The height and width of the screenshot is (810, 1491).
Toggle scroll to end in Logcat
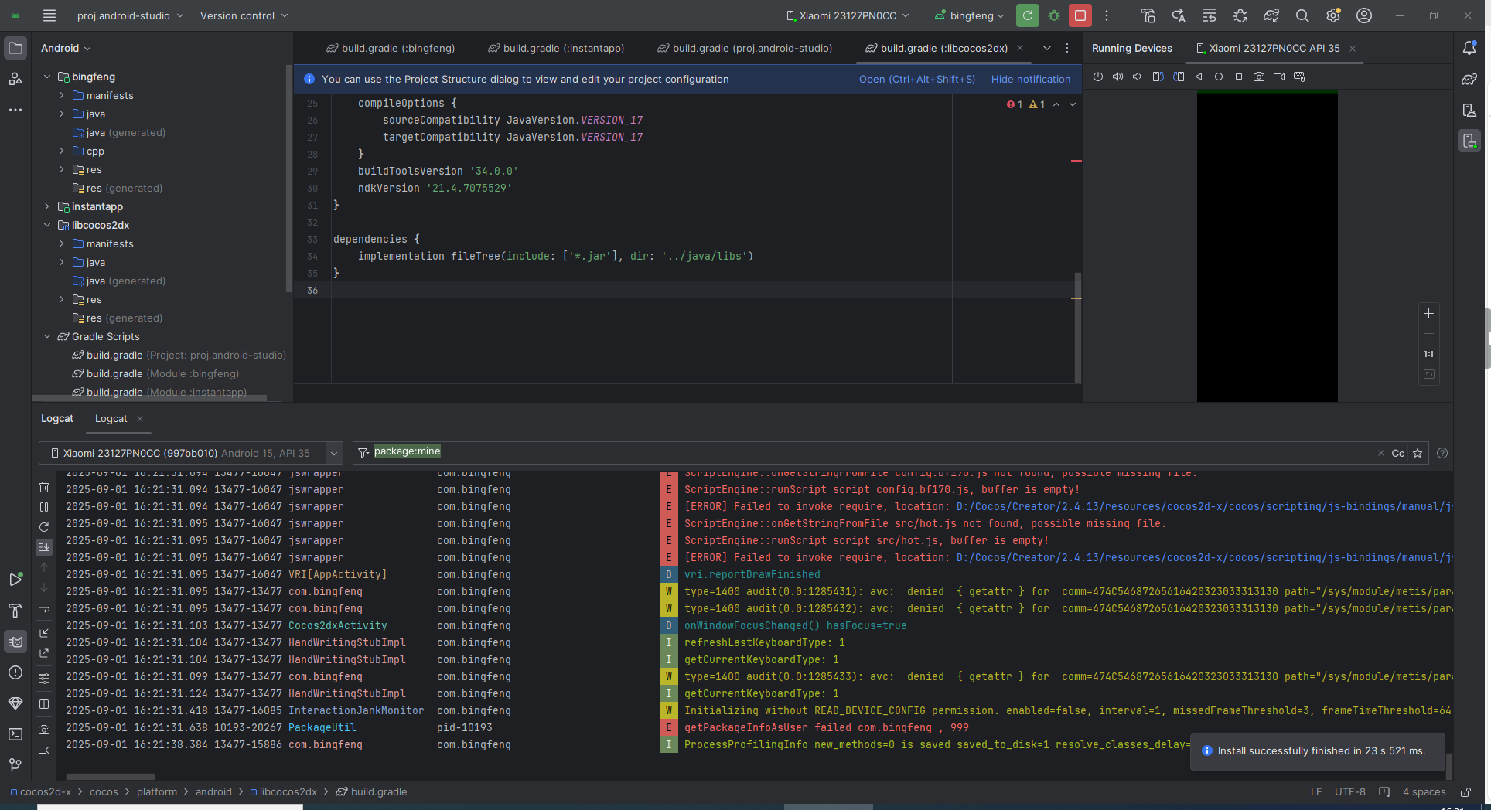(44, 547)
